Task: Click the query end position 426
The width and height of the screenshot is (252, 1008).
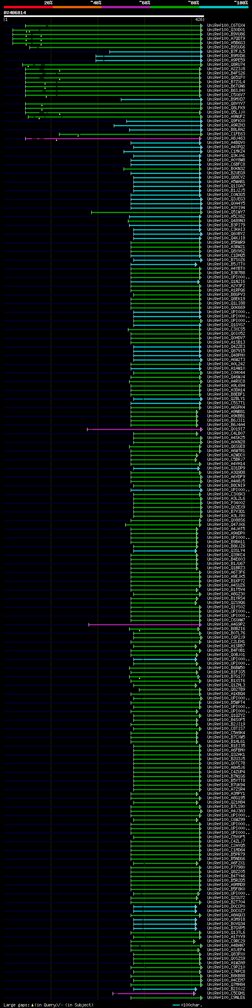Action: [x=199, y=19]
